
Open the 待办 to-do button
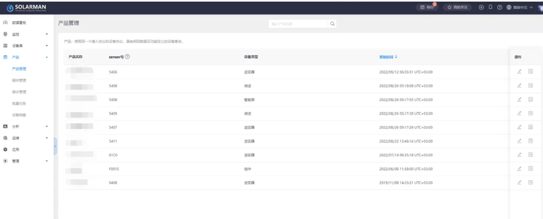(x=427, y=7)
